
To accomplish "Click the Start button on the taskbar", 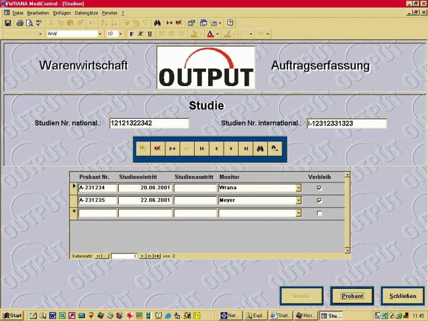I will point(12,316).
